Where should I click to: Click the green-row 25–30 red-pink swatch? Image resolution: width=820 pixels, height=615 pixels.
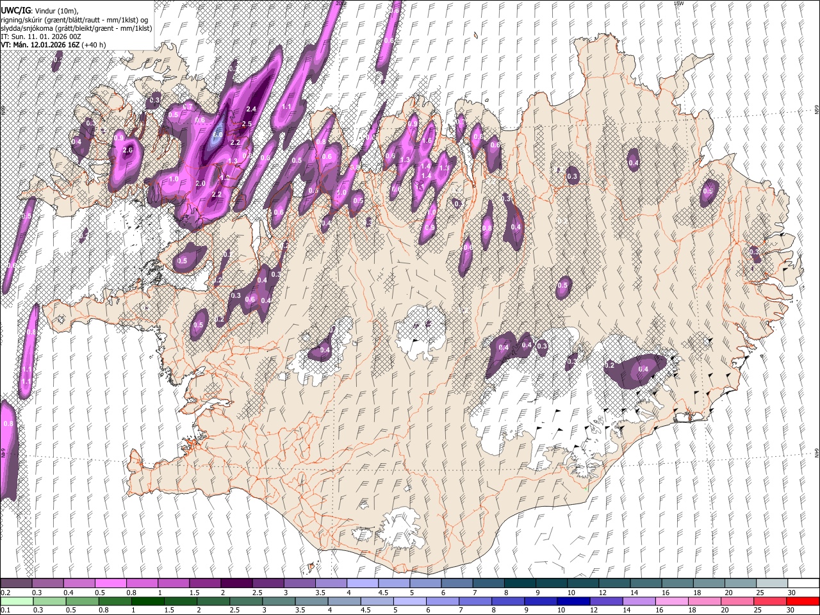click(769, 602)
